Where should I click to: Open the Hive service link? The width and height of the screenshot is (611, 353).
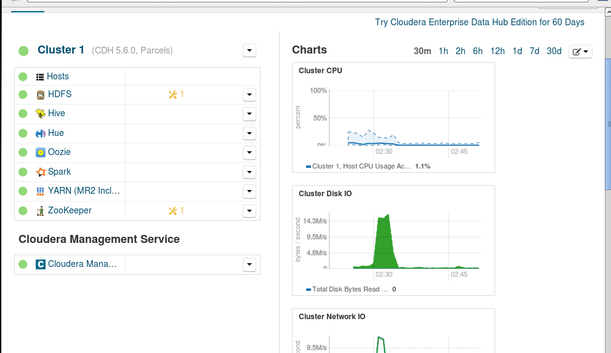[57, 113]
